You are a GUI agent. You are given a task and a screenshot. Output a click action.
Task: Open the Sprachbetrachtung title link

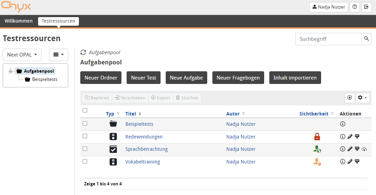click(x=146, y=149)
